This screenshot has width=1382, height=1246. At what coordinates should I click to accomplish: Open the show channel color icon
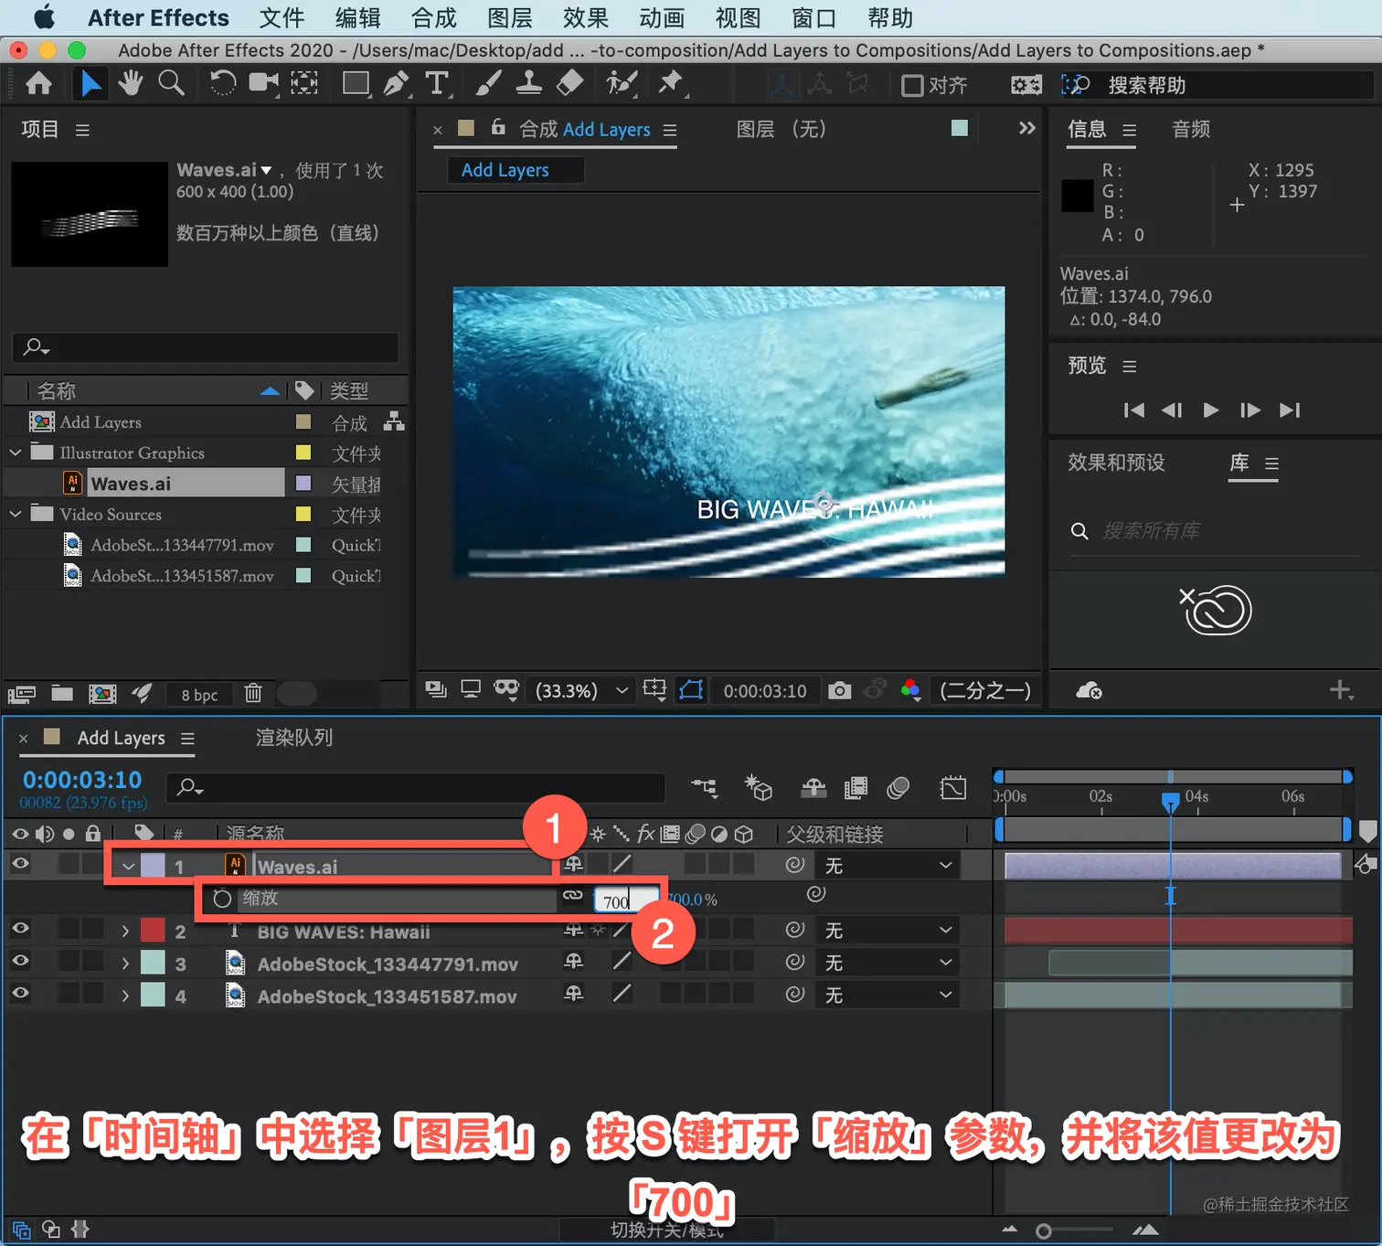(x=910, y=690)
